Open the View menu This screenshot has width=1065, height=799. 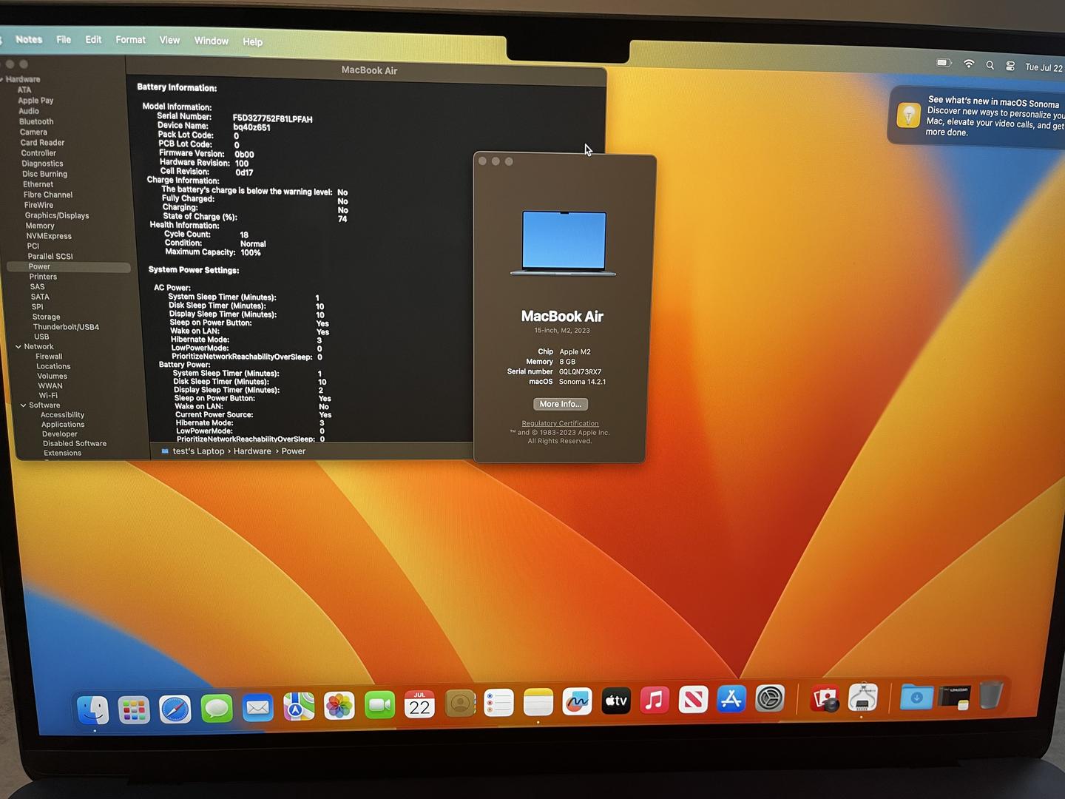point(169,40)
